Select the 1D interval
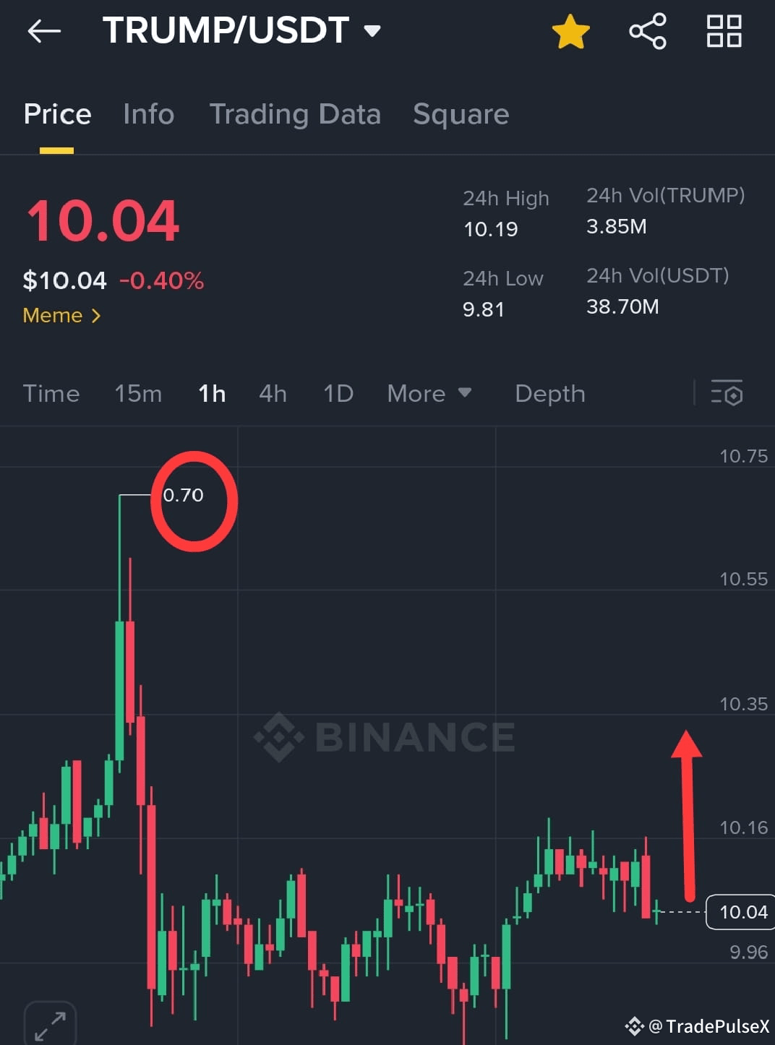775x1045 pixels. click(338, 393)
